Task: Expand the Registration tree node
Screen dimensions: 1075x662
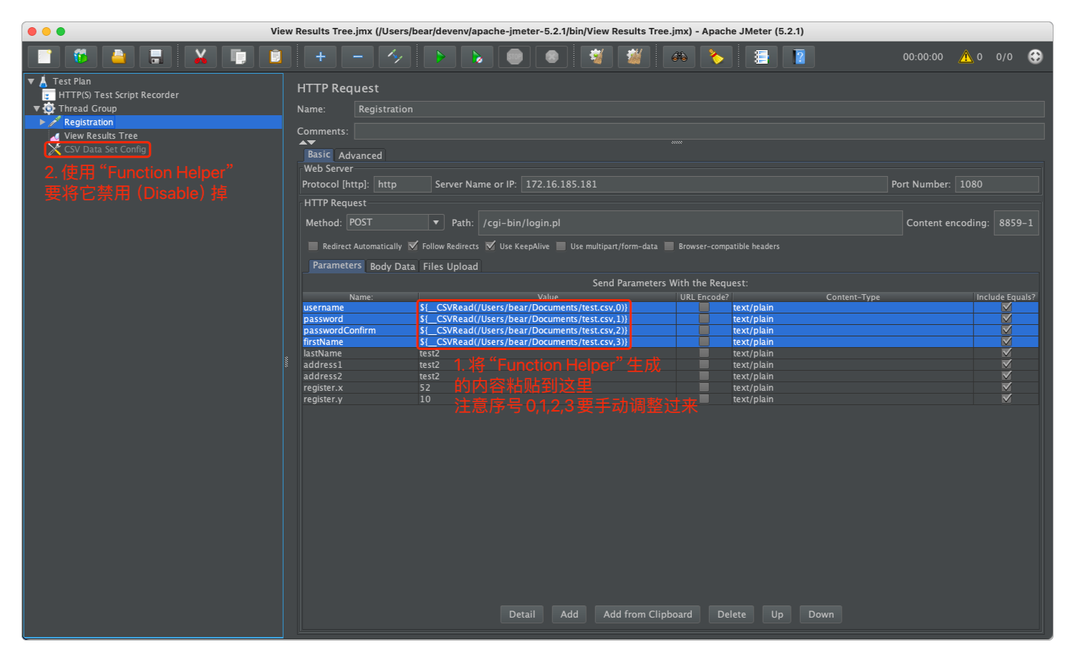Action: click(42, 122)
